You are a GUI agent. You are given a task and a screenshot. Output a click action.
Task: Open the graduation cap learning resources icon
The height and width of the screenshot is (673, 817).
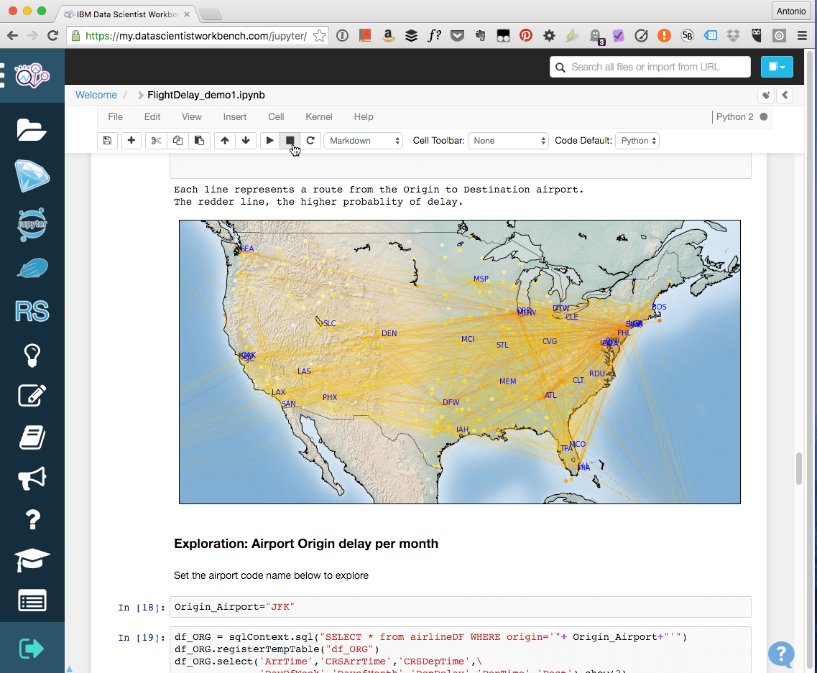point(32,560)
